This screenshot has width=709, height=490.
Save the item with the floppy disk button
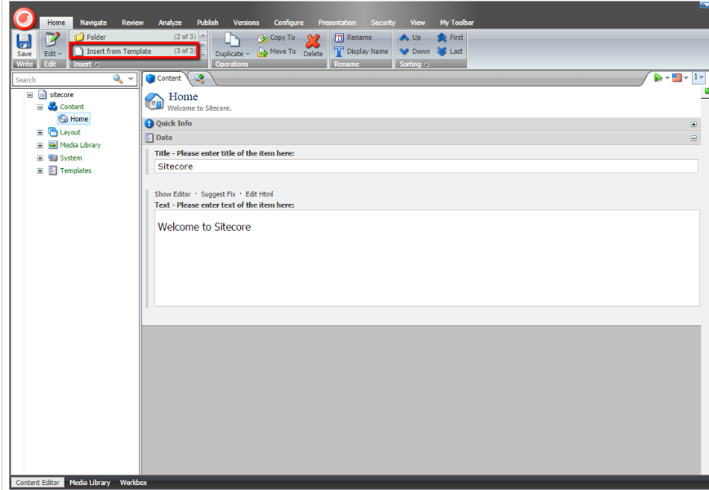coord(25,45)
